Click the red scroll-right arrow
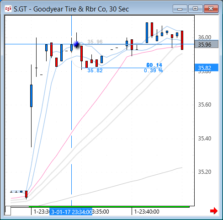 (214, 211)
